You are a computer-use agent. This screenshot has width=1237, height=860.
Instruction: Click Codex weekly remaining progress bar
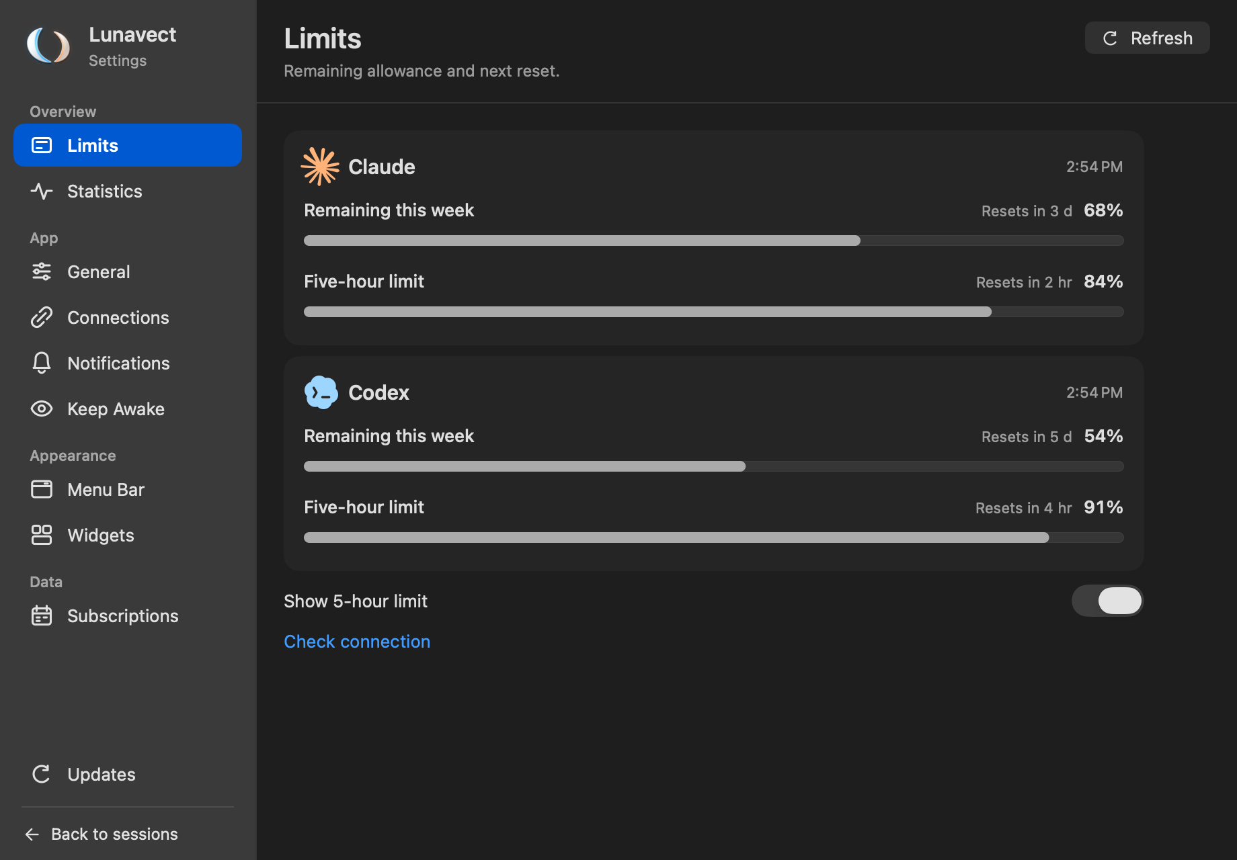(x=713, y=466)
